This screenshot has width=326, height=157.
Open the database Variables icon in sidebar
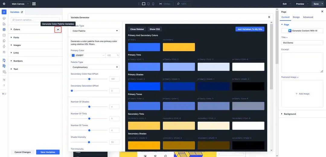[4, 30]
